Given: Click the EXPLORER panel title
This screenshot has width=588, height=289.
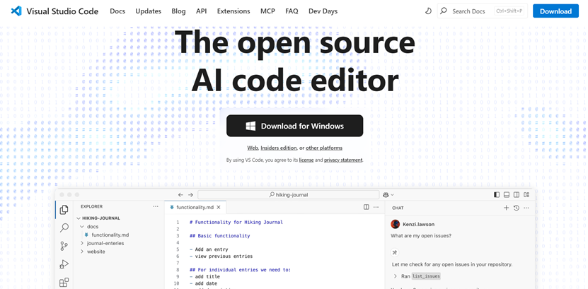Looking at the screenshot, I should (x=91, y=206).
